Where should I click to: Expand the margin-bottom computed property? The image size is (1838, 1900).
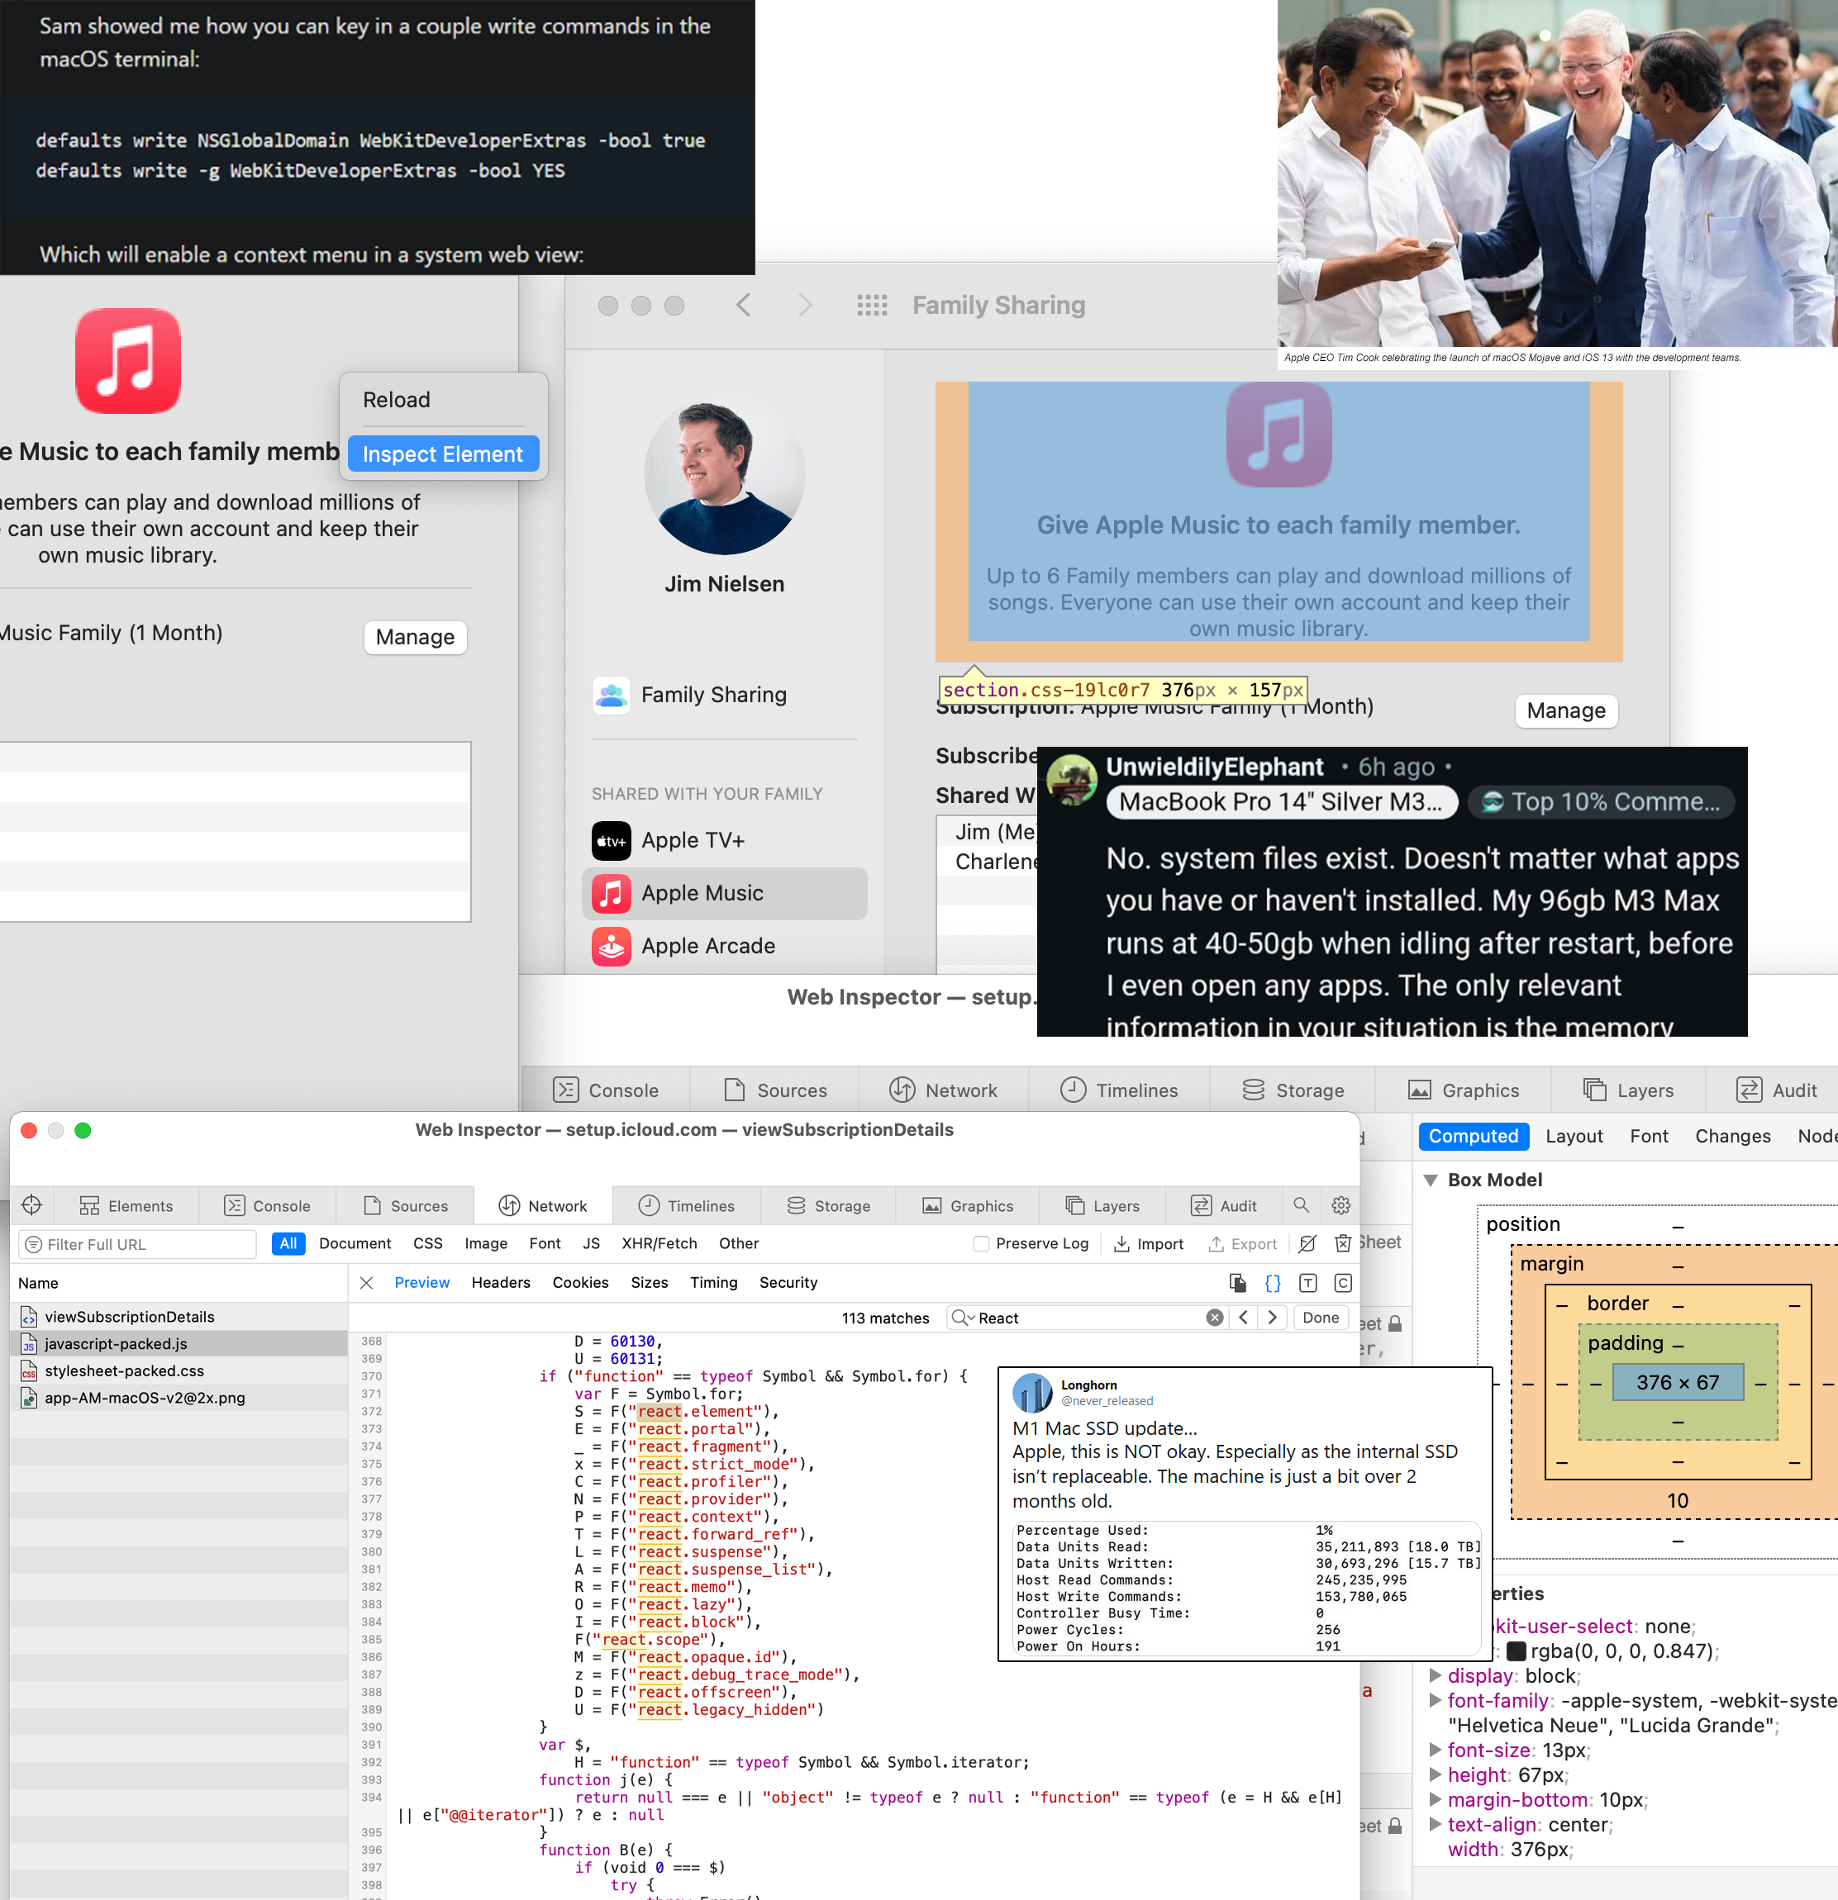(x=1435, y=1800)
